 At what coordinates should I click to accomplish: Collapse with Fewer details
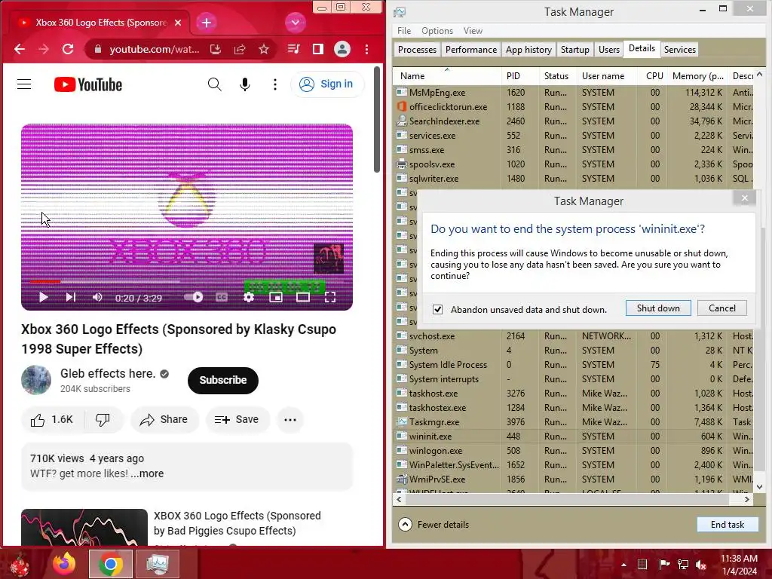click(433, 525)
